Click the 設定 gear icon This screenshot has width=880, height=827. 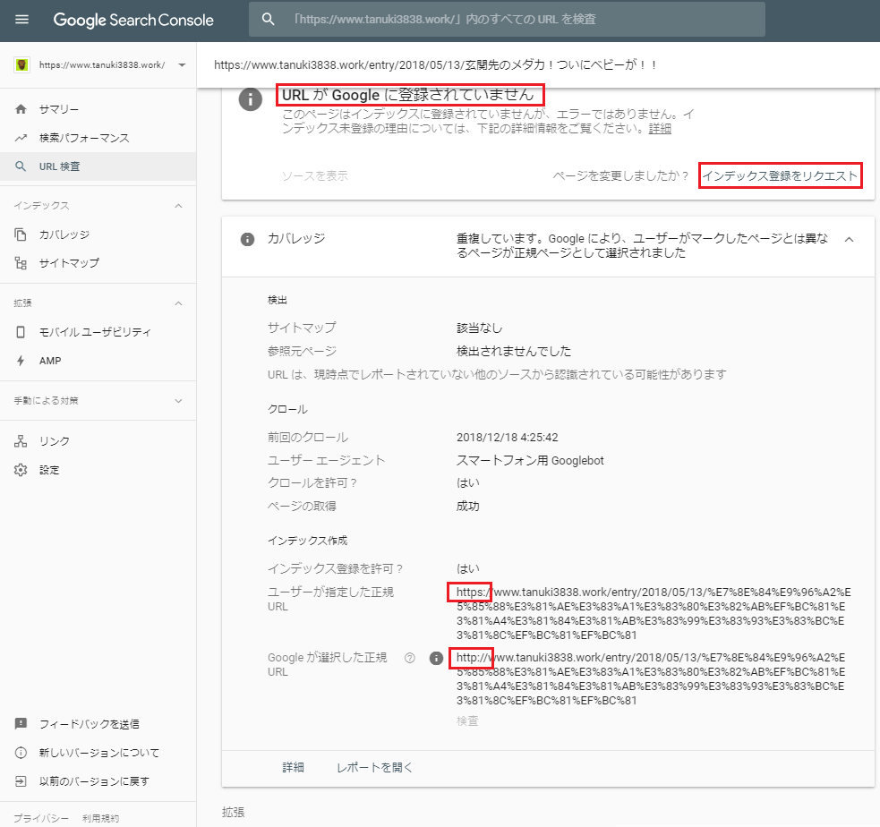(21, 470)
